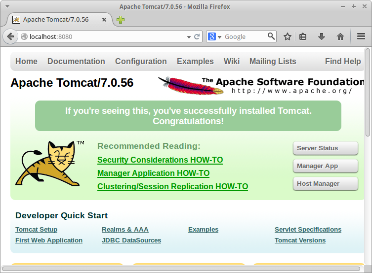Open the search engine selector dropdown arrow
Viewport: 372px width, 273px height.
click(x=219, y=37)
